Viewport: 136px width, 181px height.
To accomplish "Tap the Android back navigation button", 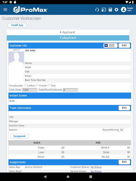I will (x=45, y=177).
